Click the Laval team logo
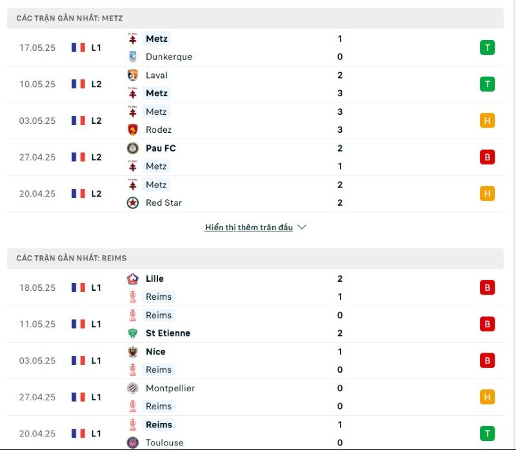This screenshot has width=516, height=450. tap(133, 75)
